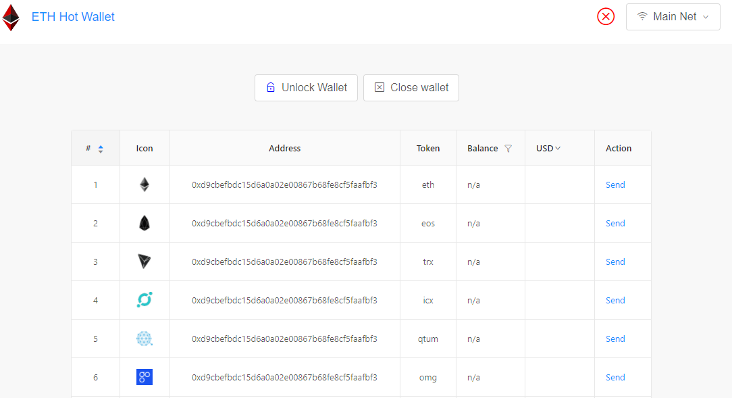The image size is (732, 398).
Task: Click the n/a balance in eth row
Action: 473,184
